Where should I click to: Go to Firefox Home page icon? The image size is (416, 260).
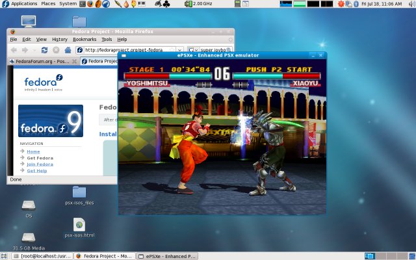[x=68, y=50]
